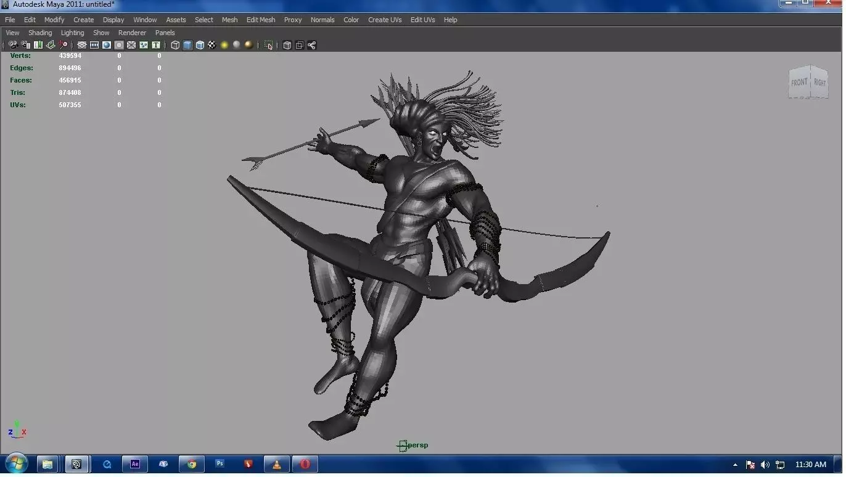This screenshot has width=846, height=477.
Task: Enable Wireframe on Shaded display
Action: (x=200, y=45)
